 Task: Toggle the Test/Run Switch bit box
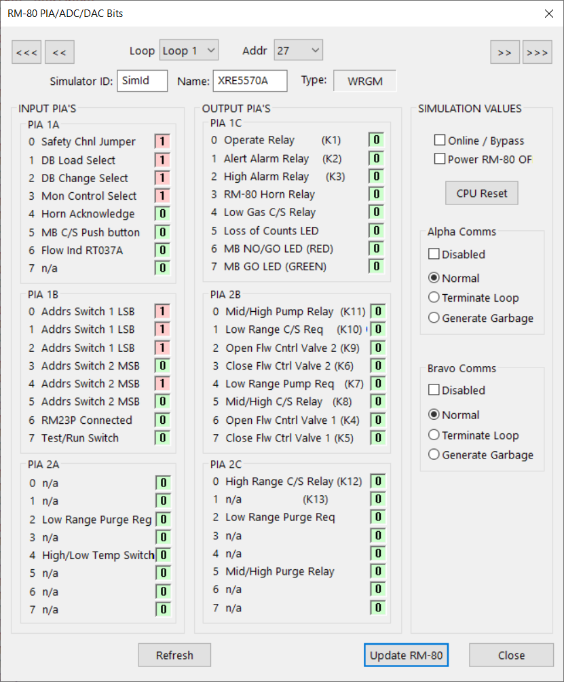(x=162, y=437)
